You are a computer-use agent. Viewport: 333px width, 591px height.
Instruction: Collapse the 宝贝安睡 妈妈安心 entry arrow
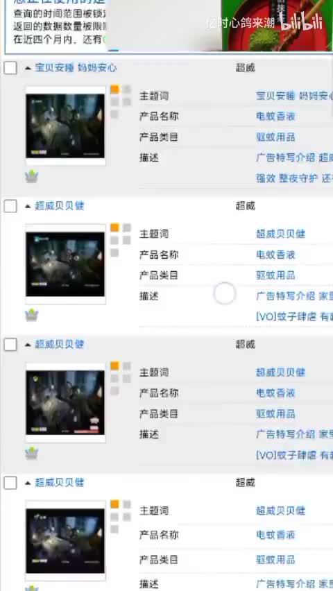[28, 68]
